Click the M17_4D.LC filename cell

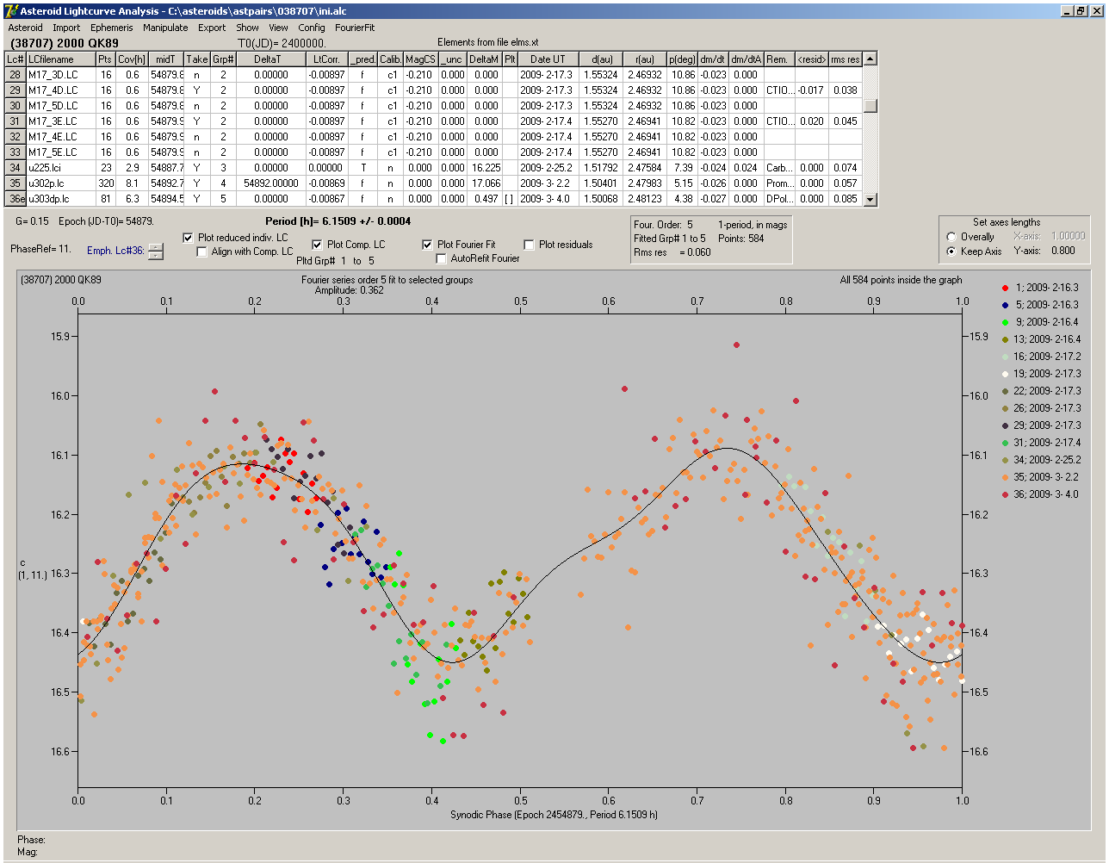[60, 90]
